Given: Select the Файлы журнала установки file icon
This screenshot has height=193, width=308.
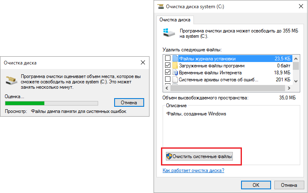Looking at the screenshot, I should click(175, 58).
